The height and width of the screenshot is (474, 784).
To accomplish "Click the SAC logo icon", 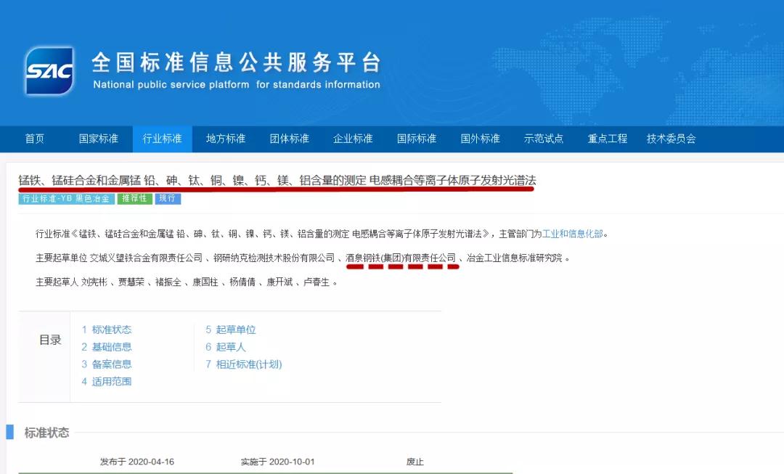I will click(49, 71).
